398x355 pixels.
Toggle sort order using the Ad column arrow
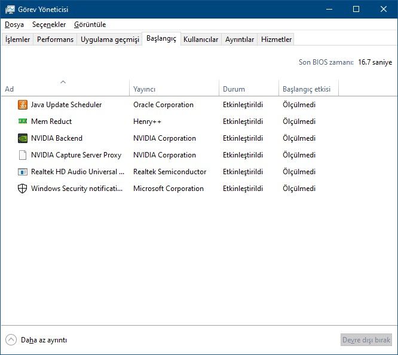pos(63,82)
